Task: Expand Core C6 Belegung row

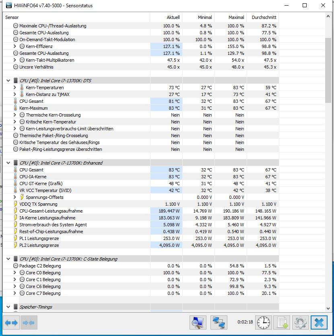Action: coord(14,286)
